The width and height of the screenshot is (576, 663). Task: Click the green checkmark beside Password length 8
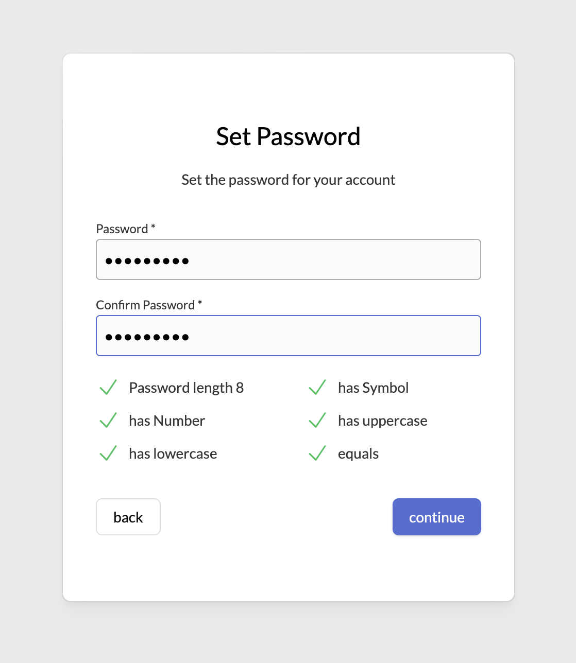coord(108,388)
